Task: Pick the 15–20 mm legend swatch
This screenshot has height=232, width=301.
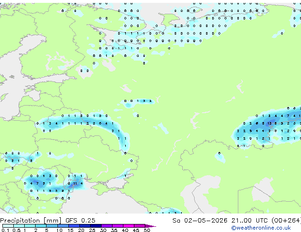Action: (x=74, y=226)
